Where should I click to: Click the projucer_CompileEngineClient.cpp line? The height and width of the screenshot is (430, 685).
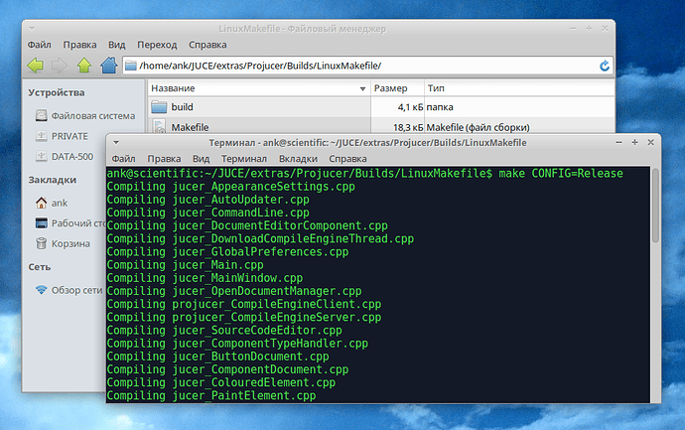click(x=244, y=304)
